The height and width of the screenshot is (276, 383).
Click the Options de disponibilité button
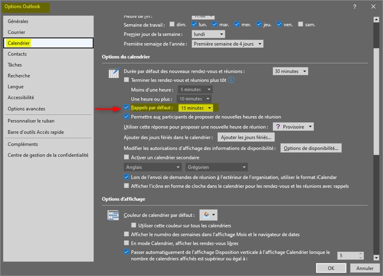coord(311,148)
